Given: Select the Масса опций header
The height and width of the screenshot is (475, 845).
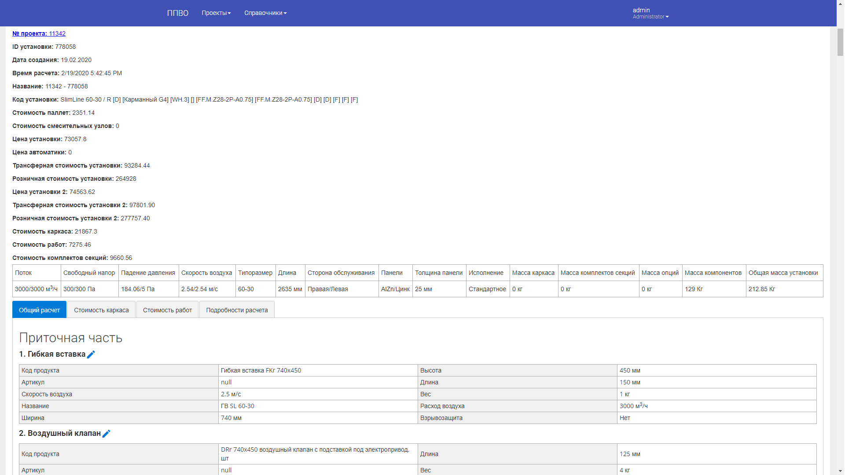Looking at the screenshot, I should (x=660, y=273).
